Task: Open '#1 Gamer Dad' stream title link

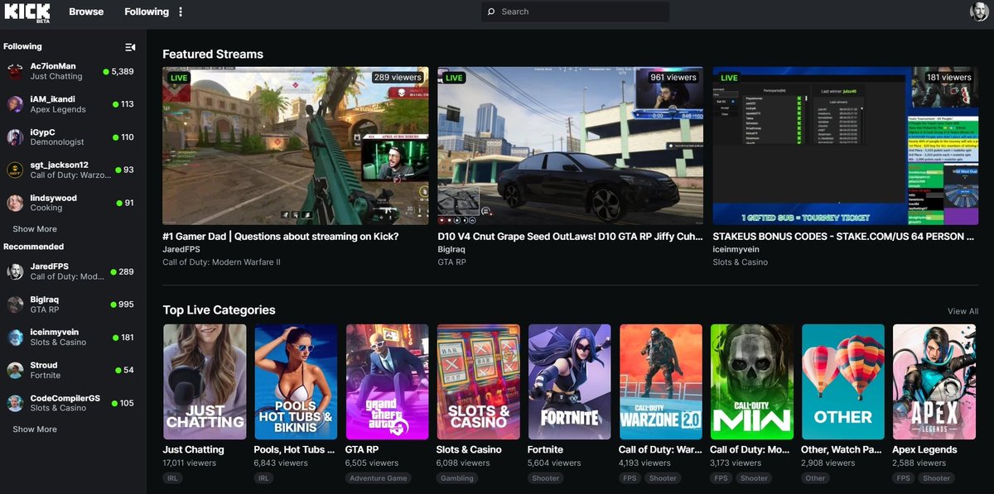Action: tap(281, 237)
